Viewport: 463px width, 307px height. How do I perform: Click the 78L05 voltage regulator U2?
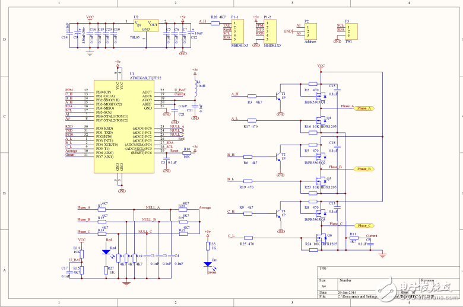[145, 27]
